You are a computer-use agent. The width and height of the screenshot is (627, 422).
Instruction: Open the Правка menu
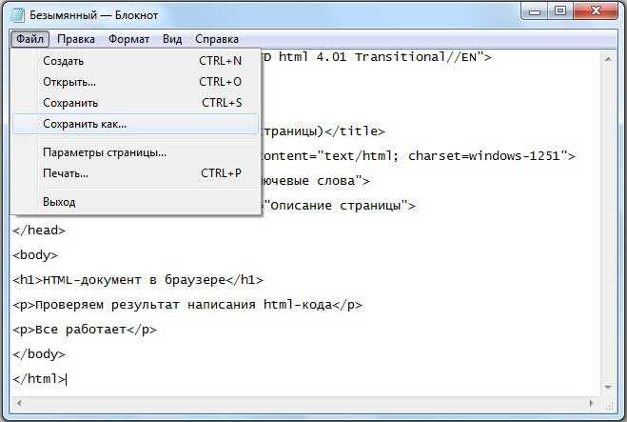tap(76, 39)
